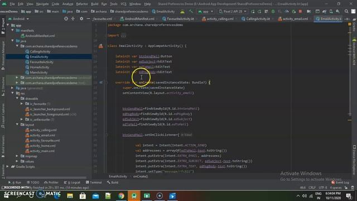
Task: Switch to activity_email.xml editor tab
Action: tap(293, 19)
